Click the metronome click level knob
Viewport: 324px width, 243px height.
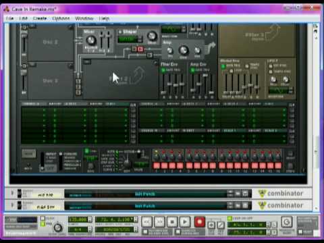[57, 227]
